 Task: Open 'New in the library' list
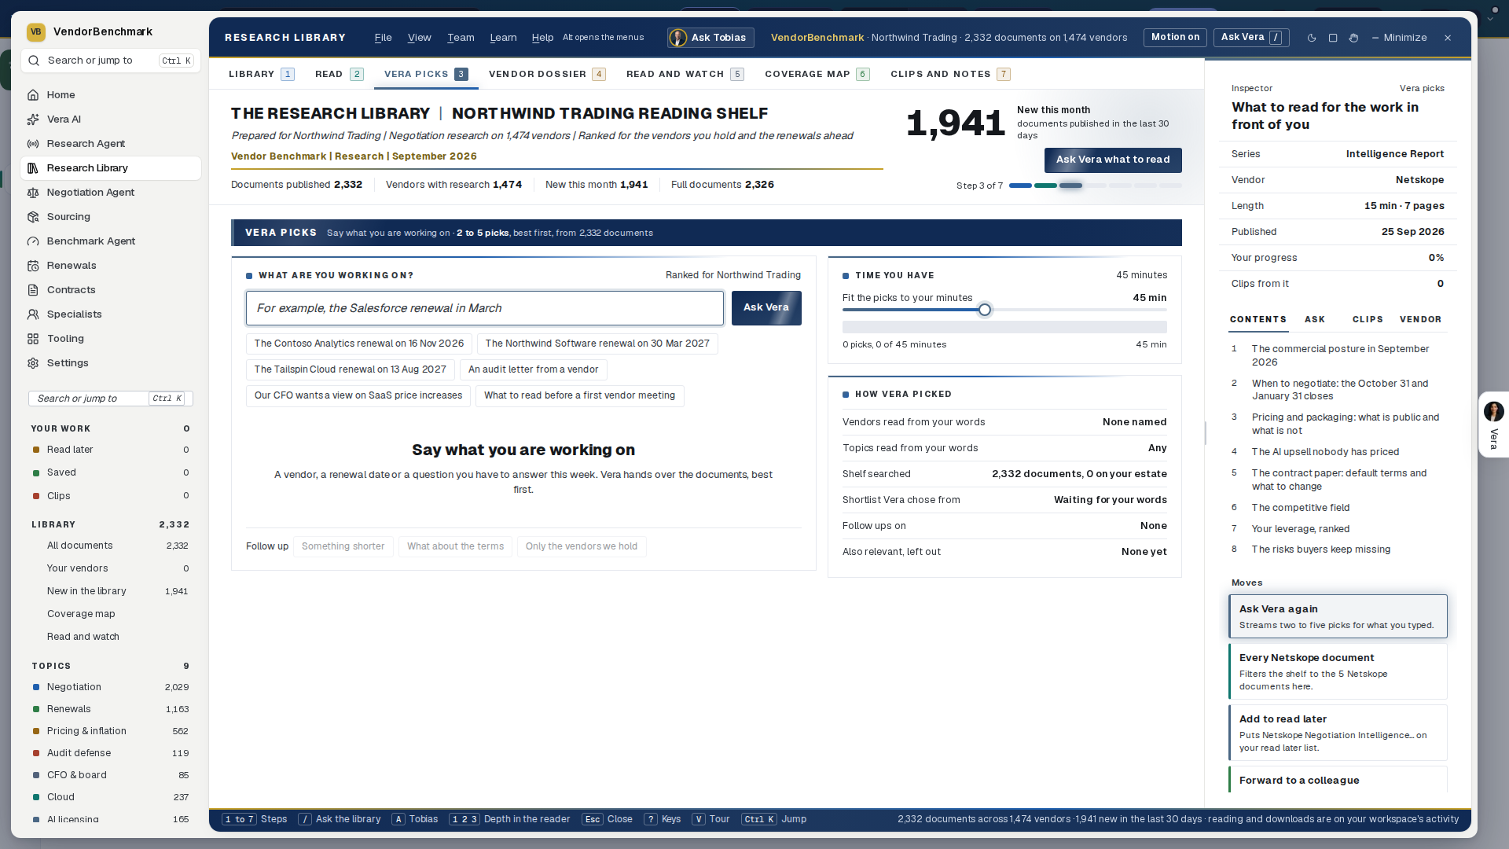[x=110, y=591]
